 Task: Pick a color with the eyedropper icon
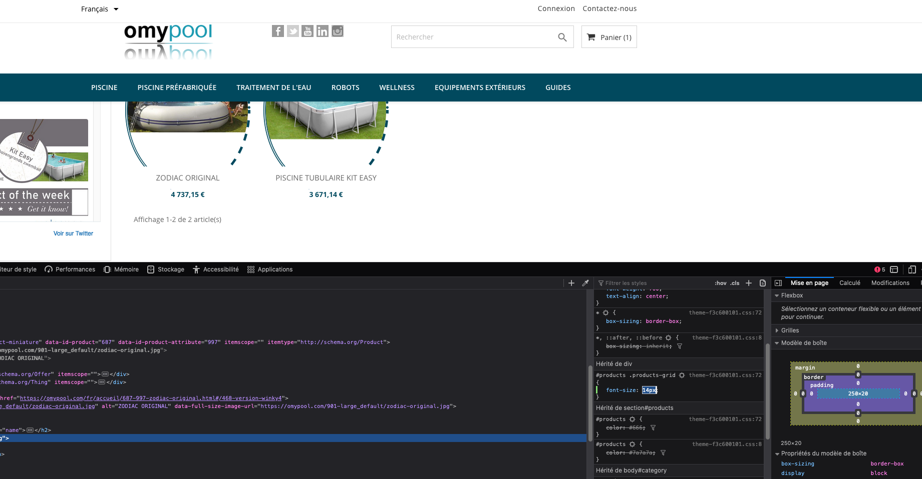(585, 283)
